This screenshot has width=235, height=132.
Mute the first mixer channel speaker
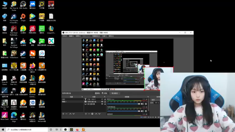pos(142,104)
